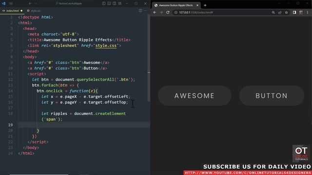Open the ButtonColorfulRipple command search box
The width and height of the screenshot is (312, 175).
tap(69, 3)
